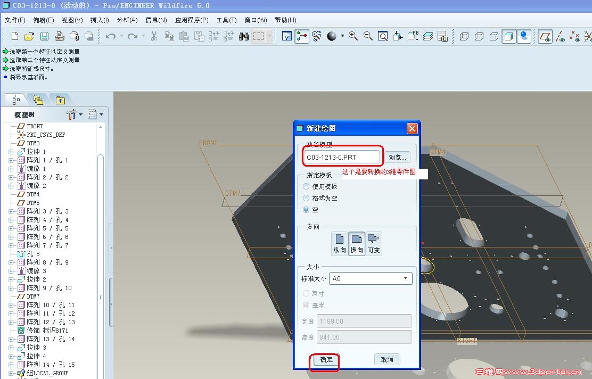The height and width of the screenshot is (379, 592).
Task: Toggle the spin center icon
Action: click(302, 36)
